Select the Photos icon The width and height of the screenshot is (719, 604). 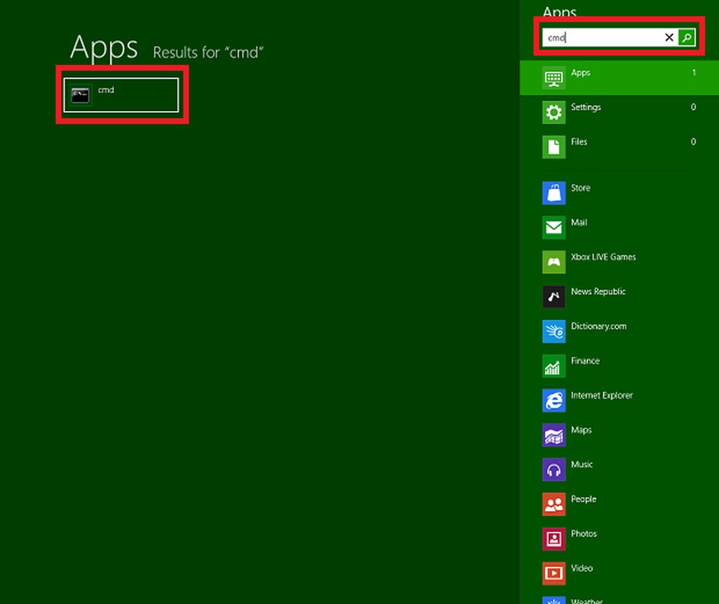[x=553, y=539]
